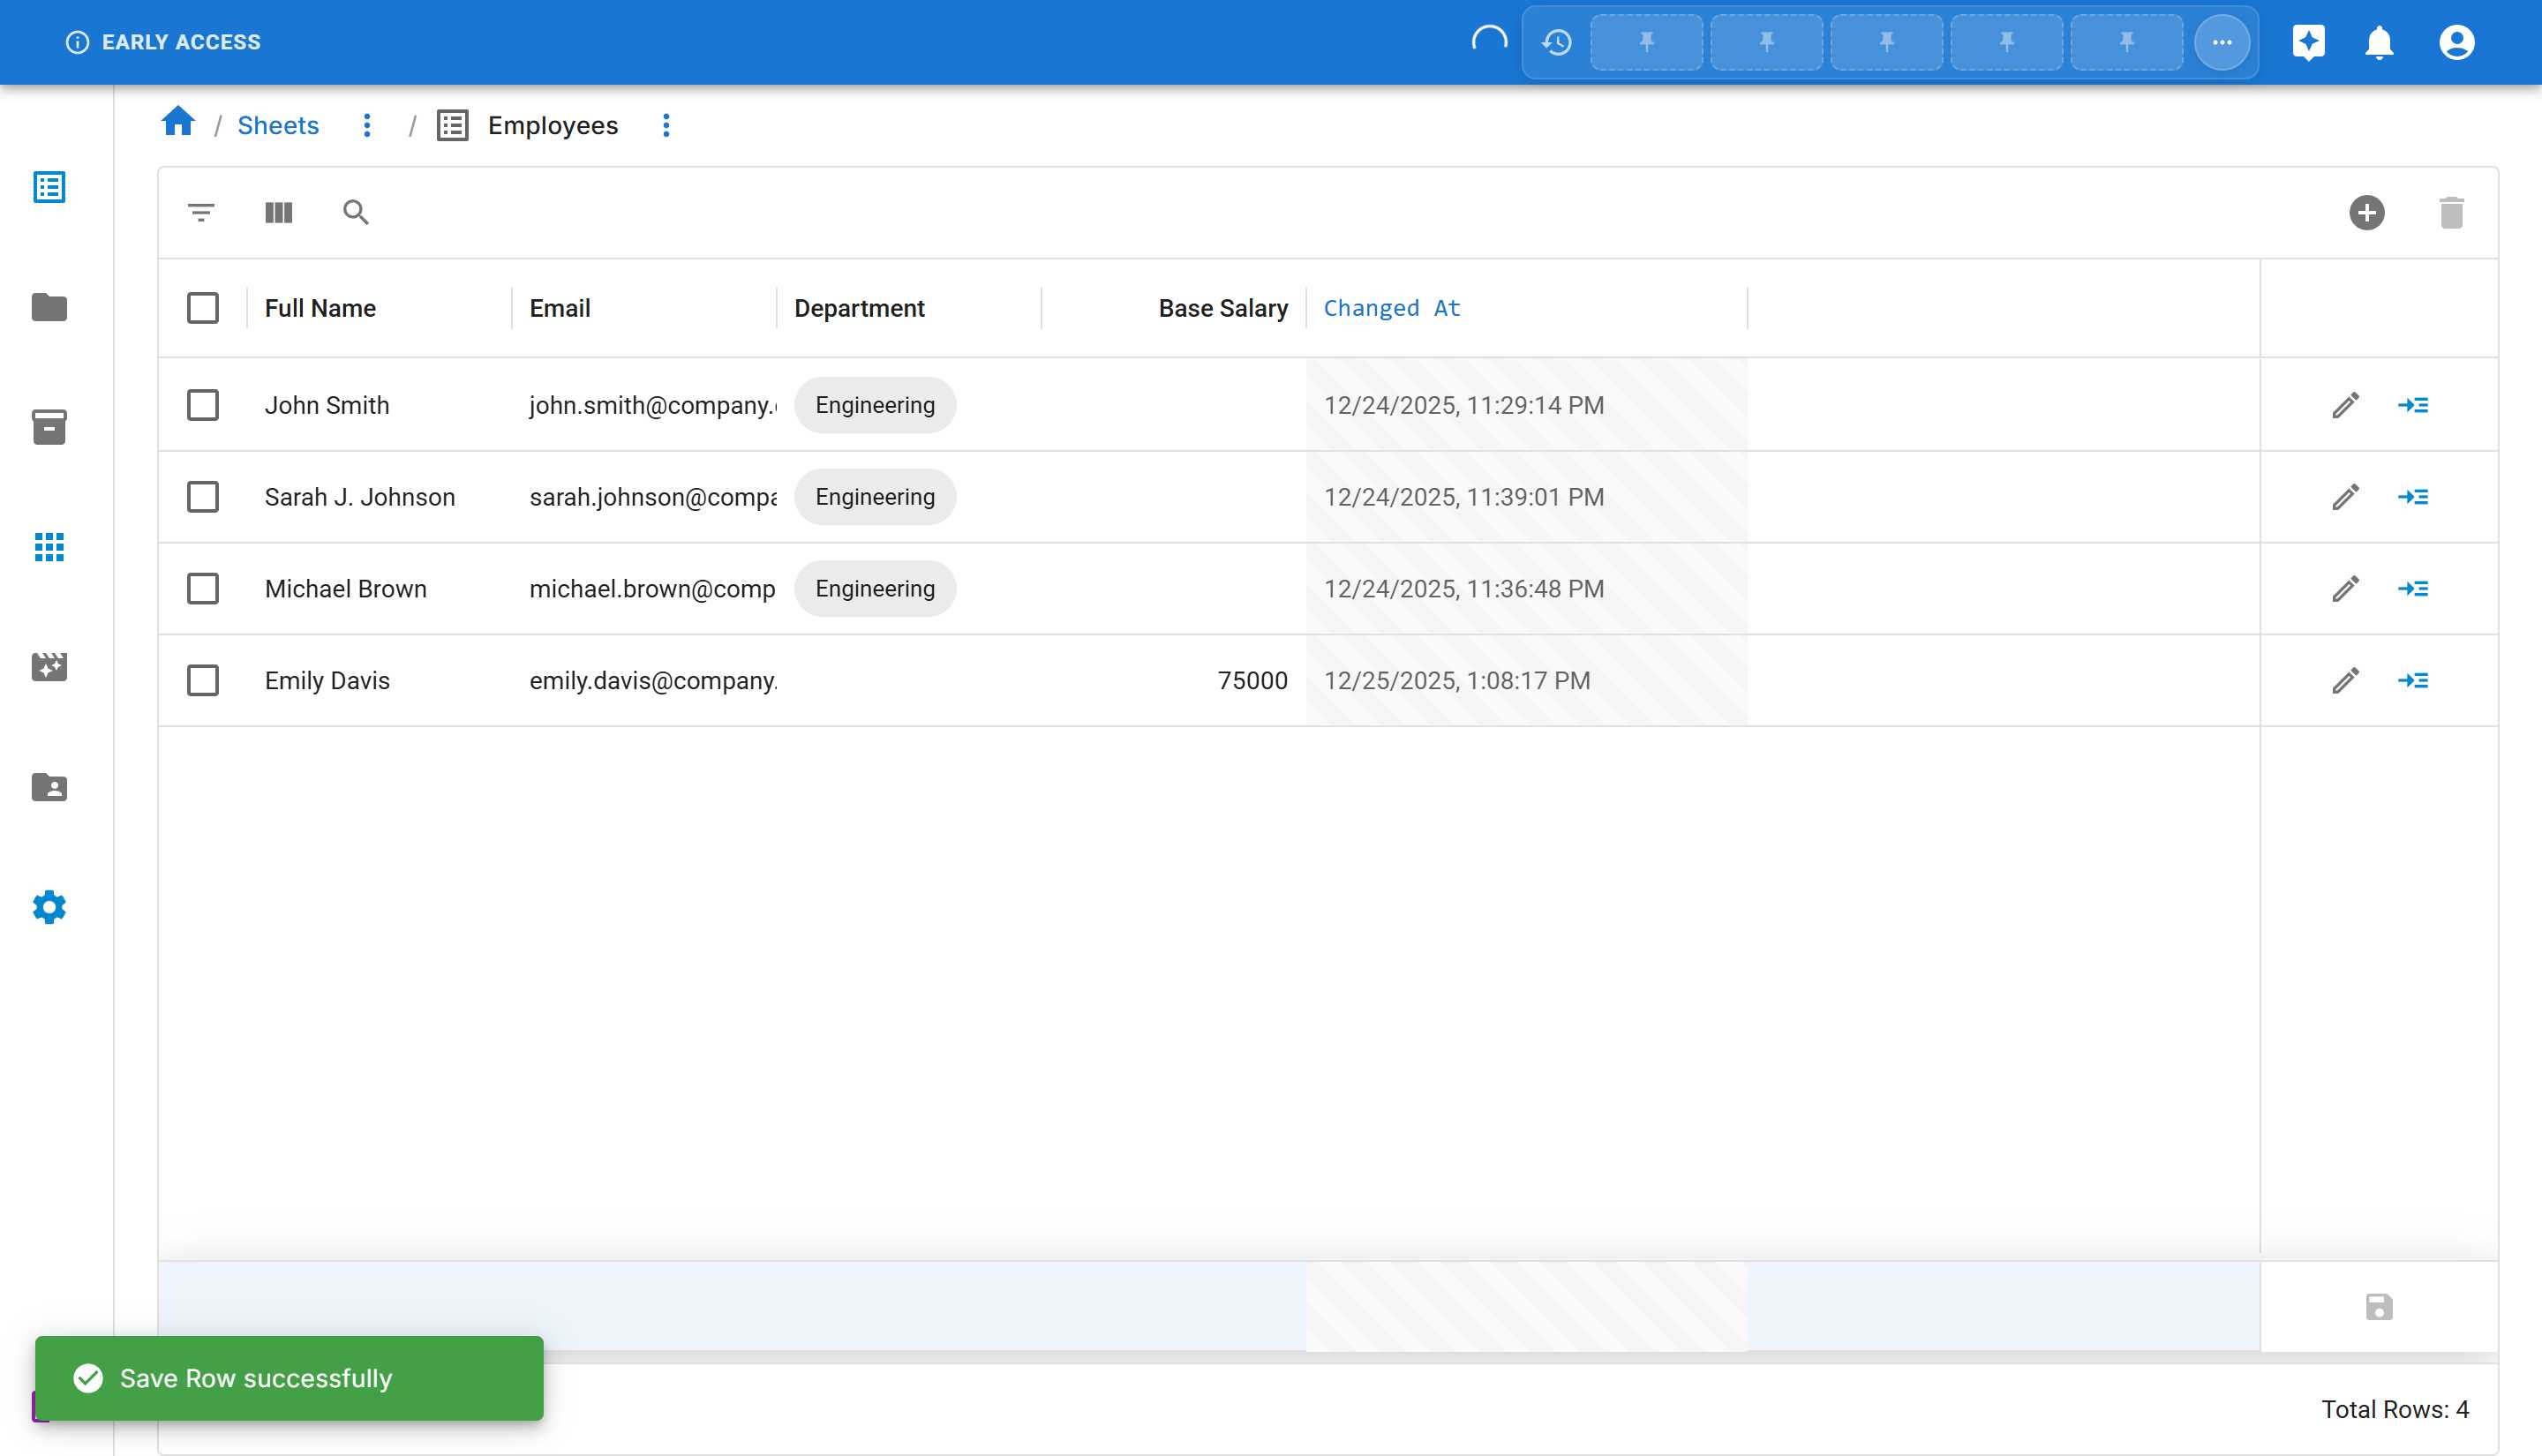Open the history clock icon
The width and height of the screenshot is (2542, 1456).
pyautogui.click(x=1556, y=42)
